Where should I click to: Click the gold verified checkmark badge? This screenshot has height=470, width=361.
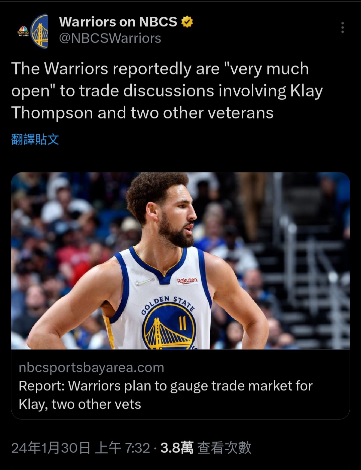tap(187, 22)
